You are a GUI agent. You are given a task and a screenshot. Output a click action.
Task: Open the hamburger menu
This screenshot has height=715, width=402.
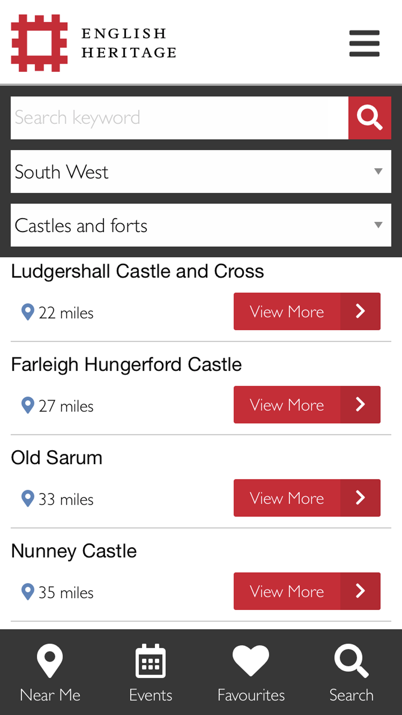364,43
